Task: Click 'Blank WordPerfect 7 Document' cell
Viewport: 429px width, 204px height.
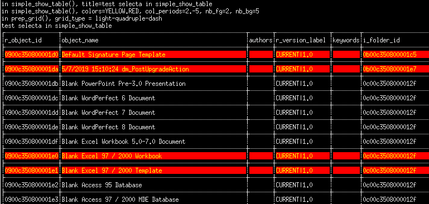Action: [109, 113]
